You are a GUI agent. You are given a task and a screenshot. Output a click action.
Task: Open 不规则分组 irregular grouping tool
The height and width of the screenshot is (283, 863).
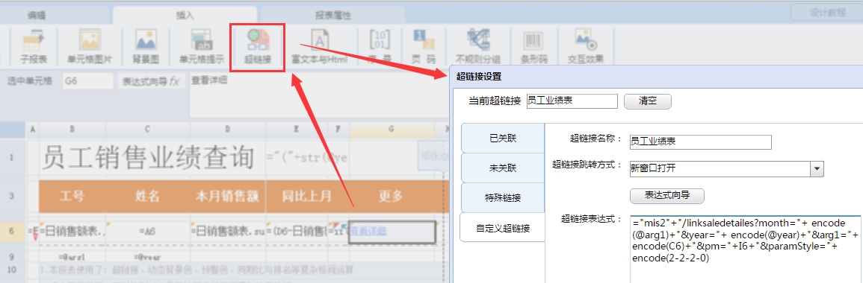(x=477, y=47)
